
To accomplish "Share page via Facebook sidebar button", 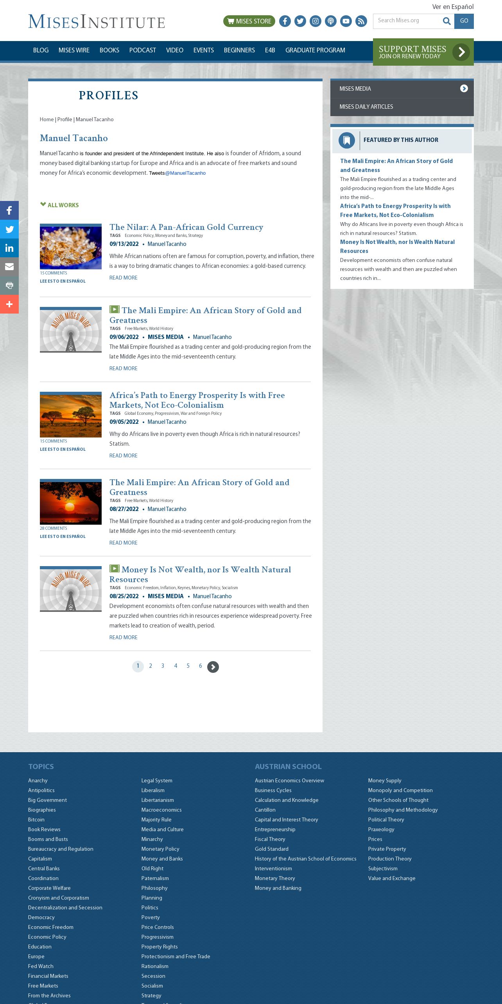I will [x=9, y=210].
